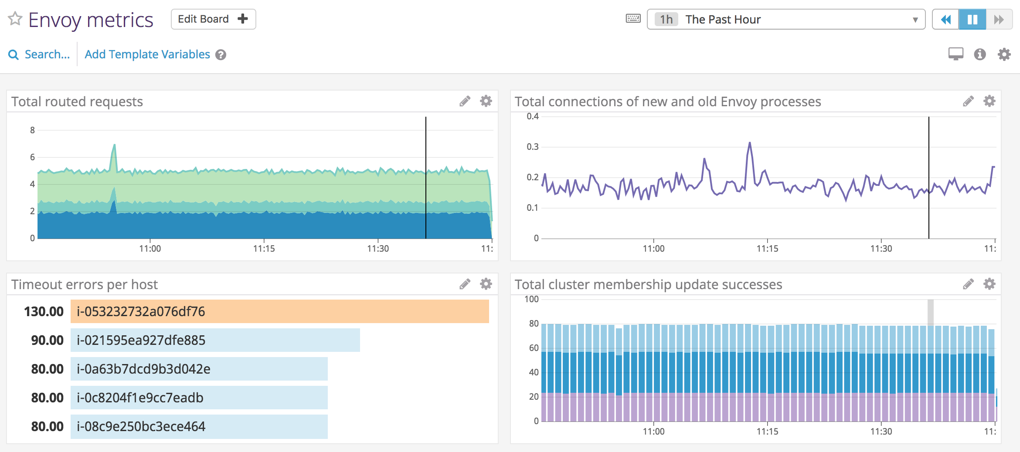Open Edit Board options
Viewport: 1020px width, 452px height.
pyautogui.click(x=213, y=19)
